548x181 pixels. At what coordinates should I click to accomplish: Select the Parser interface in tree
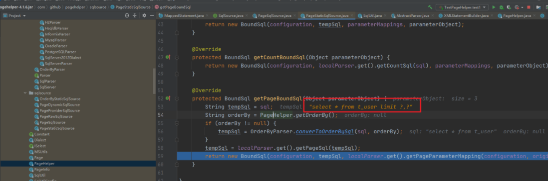click(x=42, y=75)
